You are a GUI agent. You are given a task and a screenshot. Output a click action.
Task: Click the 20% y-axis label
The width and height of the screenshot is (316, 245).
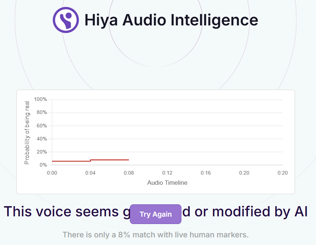point(42,152)
